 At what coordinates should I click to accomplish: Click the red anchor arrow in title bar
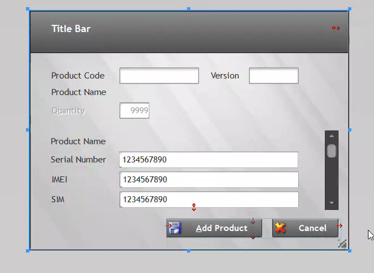tap(336, 28)
